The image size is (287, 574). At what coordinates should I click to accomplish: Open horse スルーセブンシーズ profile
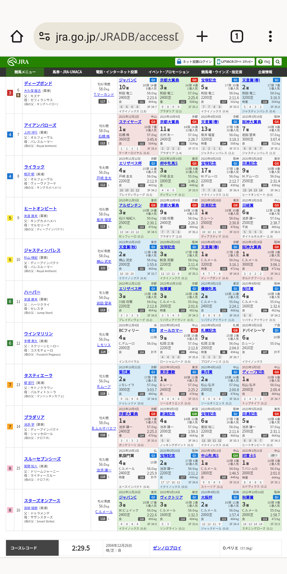42,459
